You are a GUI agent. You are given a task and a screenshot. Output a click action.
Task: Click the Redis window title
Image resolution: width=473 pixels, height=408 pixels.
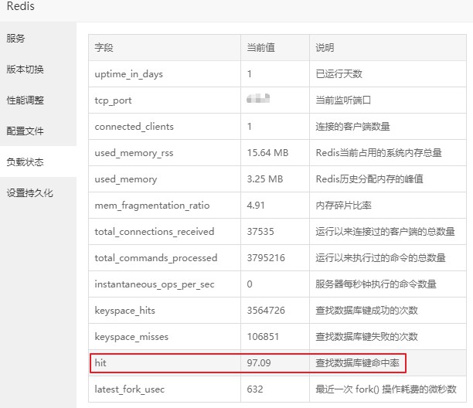pos(21,6)
